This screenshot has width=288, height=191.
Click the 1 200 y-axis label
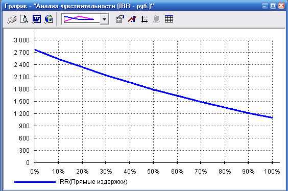point(21,114)
